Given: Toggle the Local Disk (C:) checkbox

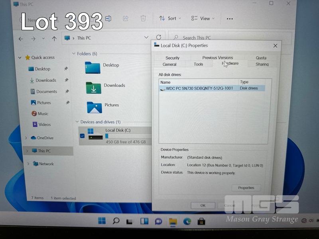Looking at the screenshot, I should 82,136.
